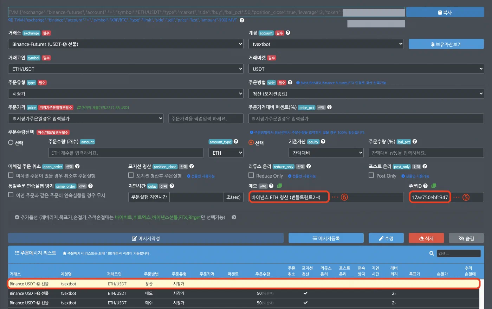The image size is (492, 309).
Task: Click help icon beside amount_type label
Action: 236,141
